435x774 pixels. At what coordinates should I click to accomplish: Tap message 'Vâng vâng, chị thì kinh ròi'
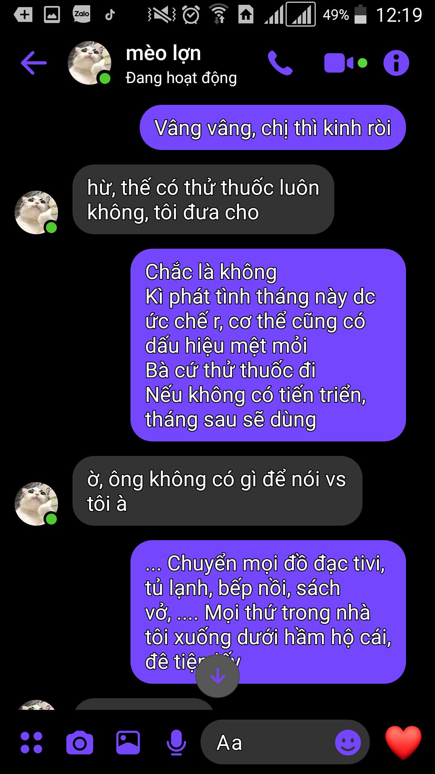point(273,128)
